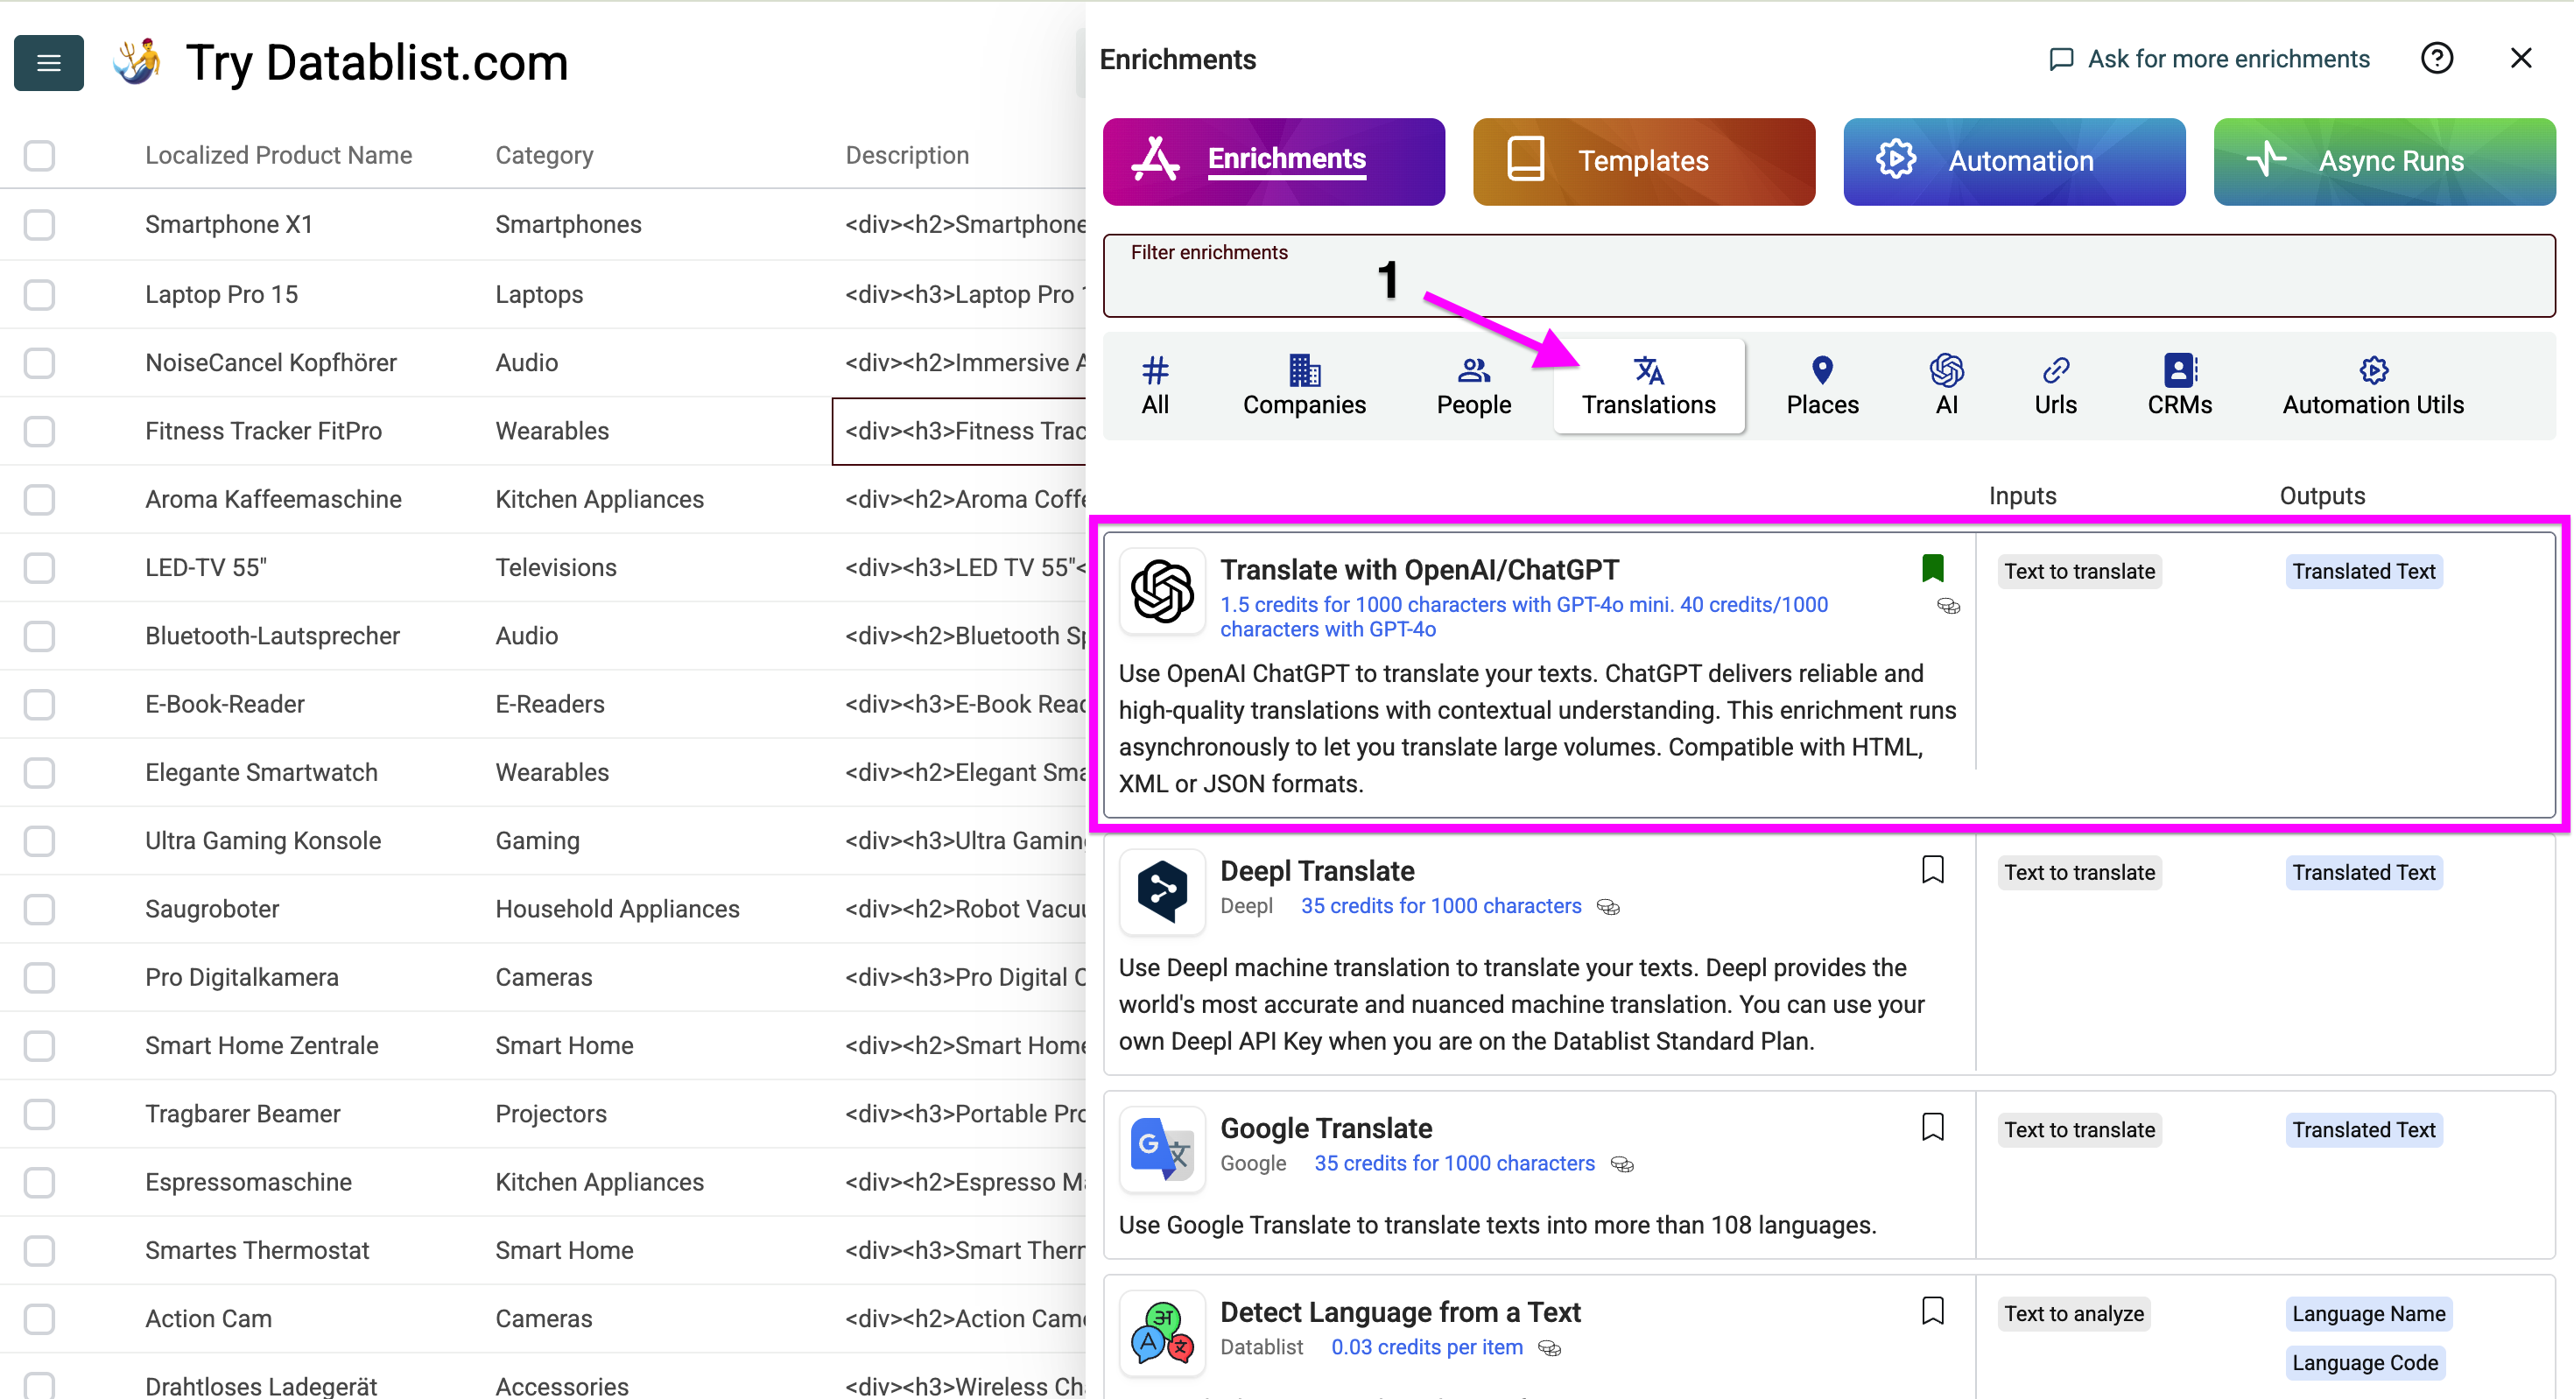Screen dimensions: 2574x1399
Task: Click the OpenAI ChatGPT logo icon
Action: (1162, 591)
